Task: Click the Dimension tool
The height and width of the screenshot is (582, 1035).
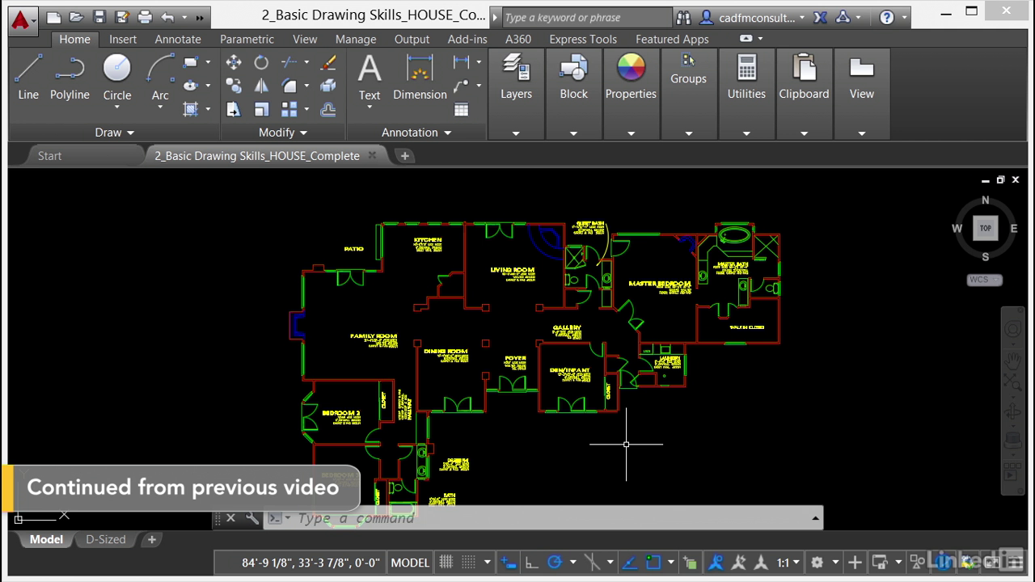Action: 420,78
